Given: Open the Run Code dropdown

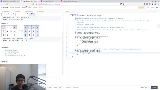Looking at the screenshot, I should [145, 88].
